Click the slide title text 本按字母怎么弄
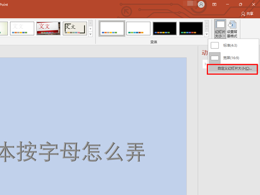 pos(73,152)
